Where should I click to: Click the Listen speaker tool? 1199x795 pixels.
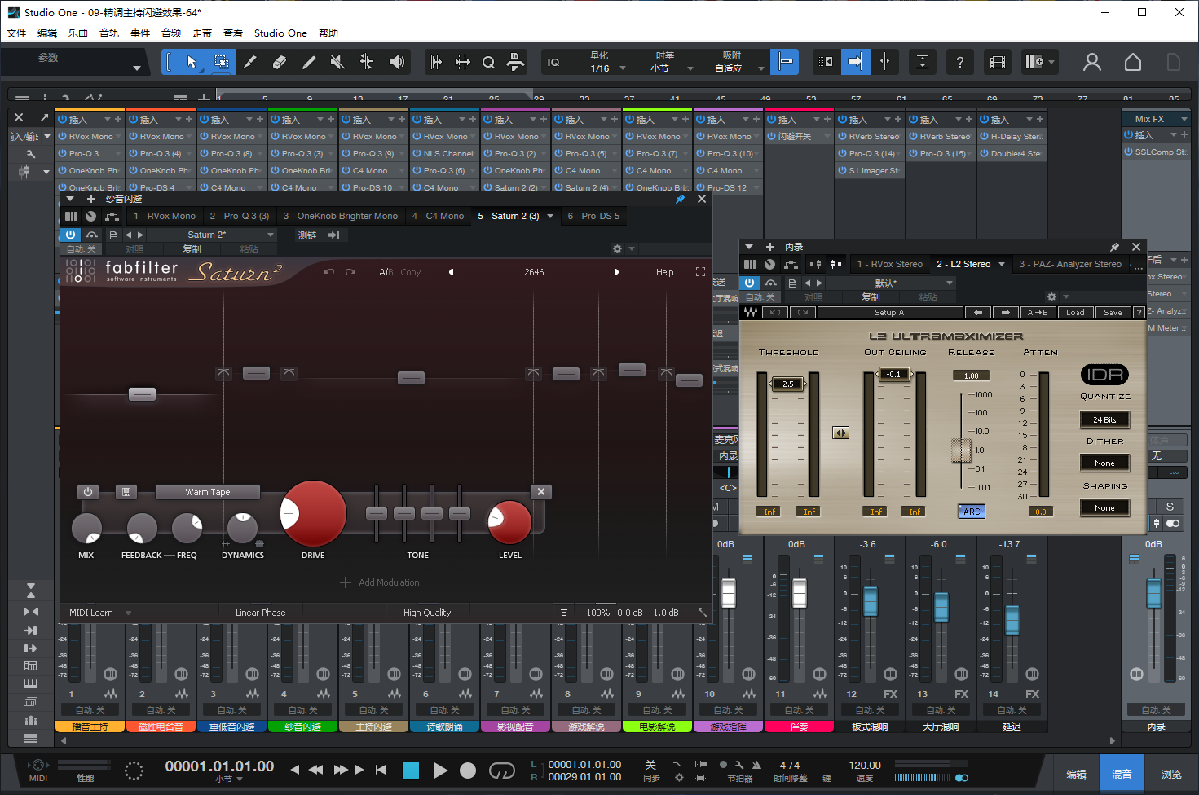pyautogui.click(x=397, y=62)
